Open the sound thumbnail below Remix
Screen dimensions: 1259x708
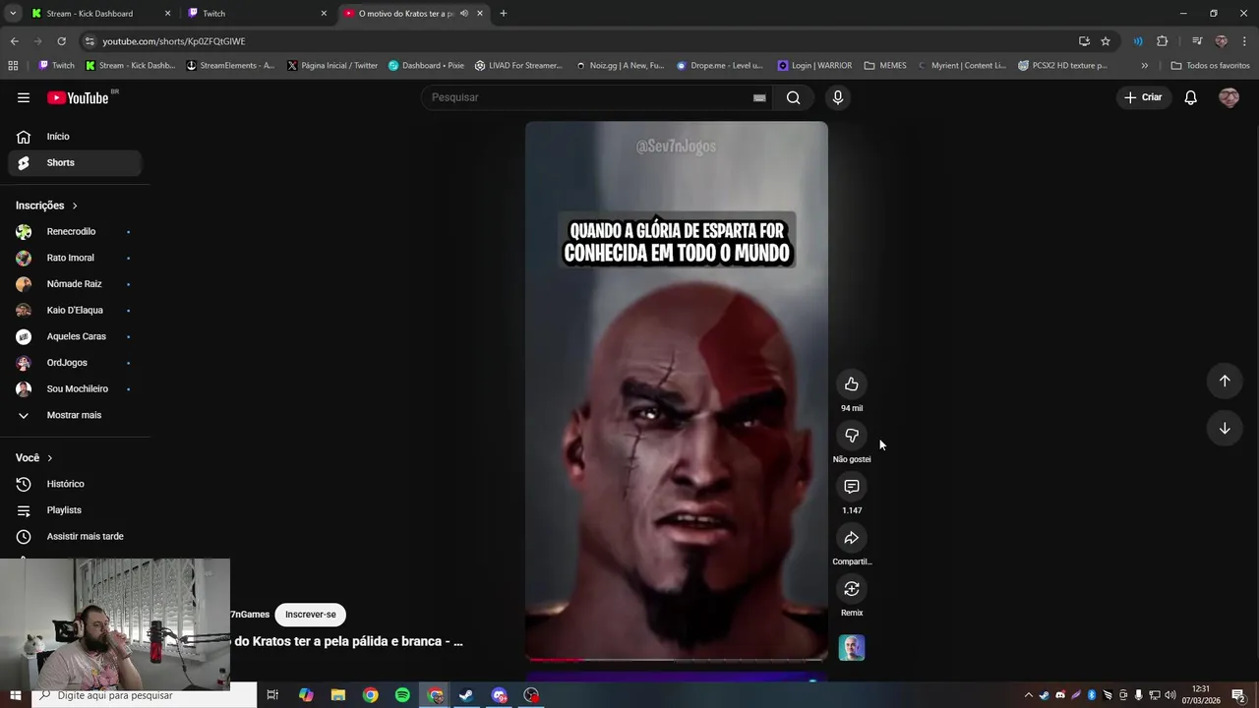(852, 647)
